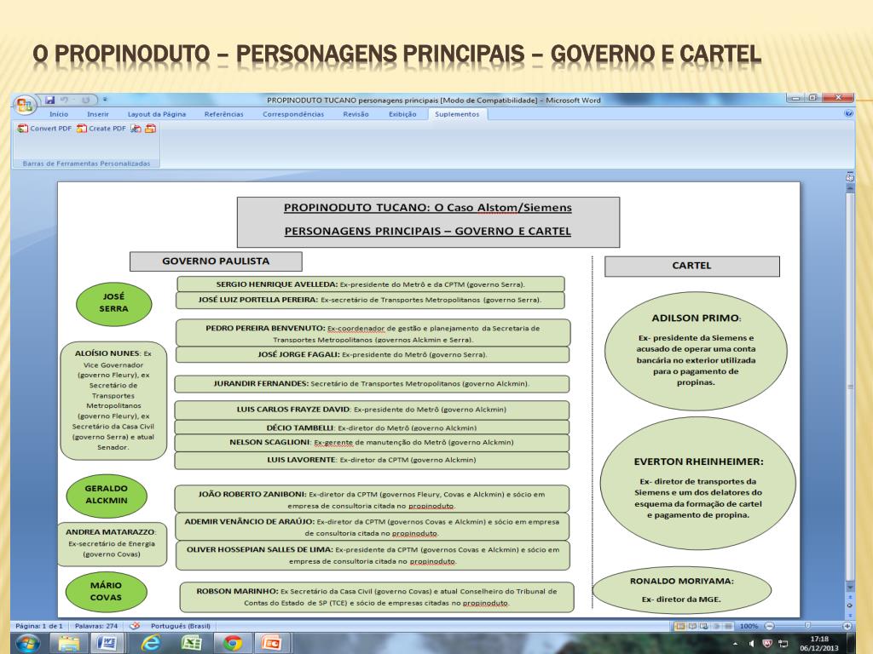Click the next page double-arrow button
Viewport: 873px width, 654px height.
coord(850,615)
